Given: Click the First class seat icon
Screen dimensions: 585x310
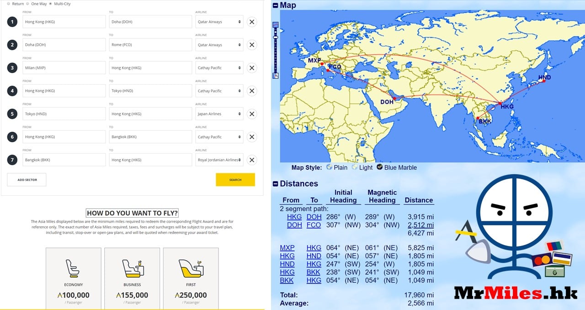Looking at the screenshot, I should [x=191, y=268].
